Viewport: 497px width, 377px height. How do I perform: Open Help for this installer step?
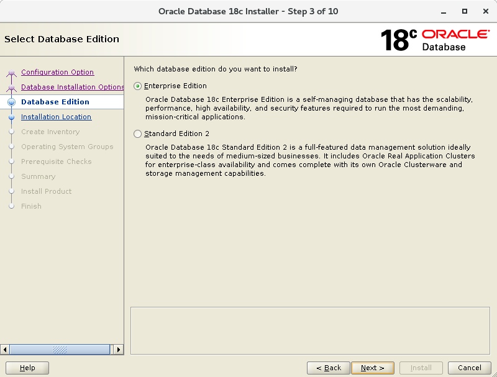tap(27, 368)
